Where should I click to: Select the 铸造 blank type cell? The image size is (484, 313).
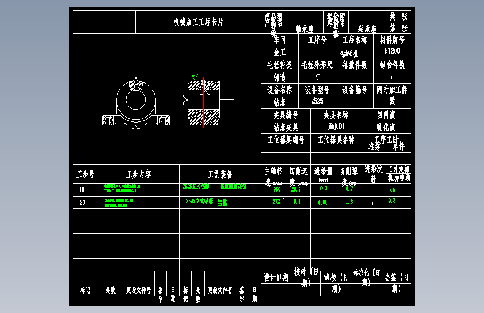[280, 77]
